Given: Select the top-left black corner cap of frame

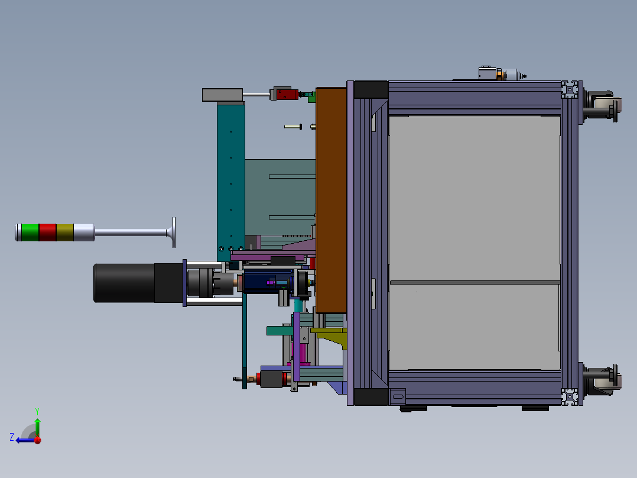Looking at the screenshot, I should pos(371,89).
